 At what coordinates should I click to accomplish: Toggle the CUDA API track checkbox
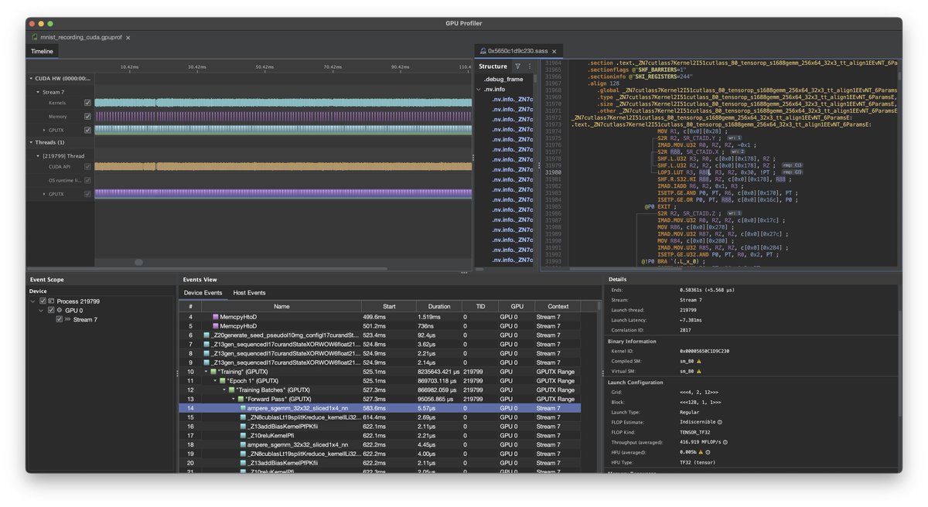[x=87, y=166]
